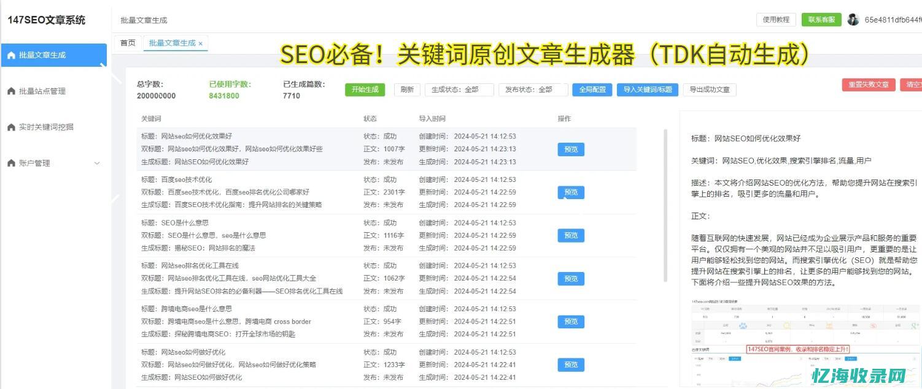The width and height of the screenshot is (922, 389).
Task: Click the 账户管理 home icon
Action: (x=10, y=163)
